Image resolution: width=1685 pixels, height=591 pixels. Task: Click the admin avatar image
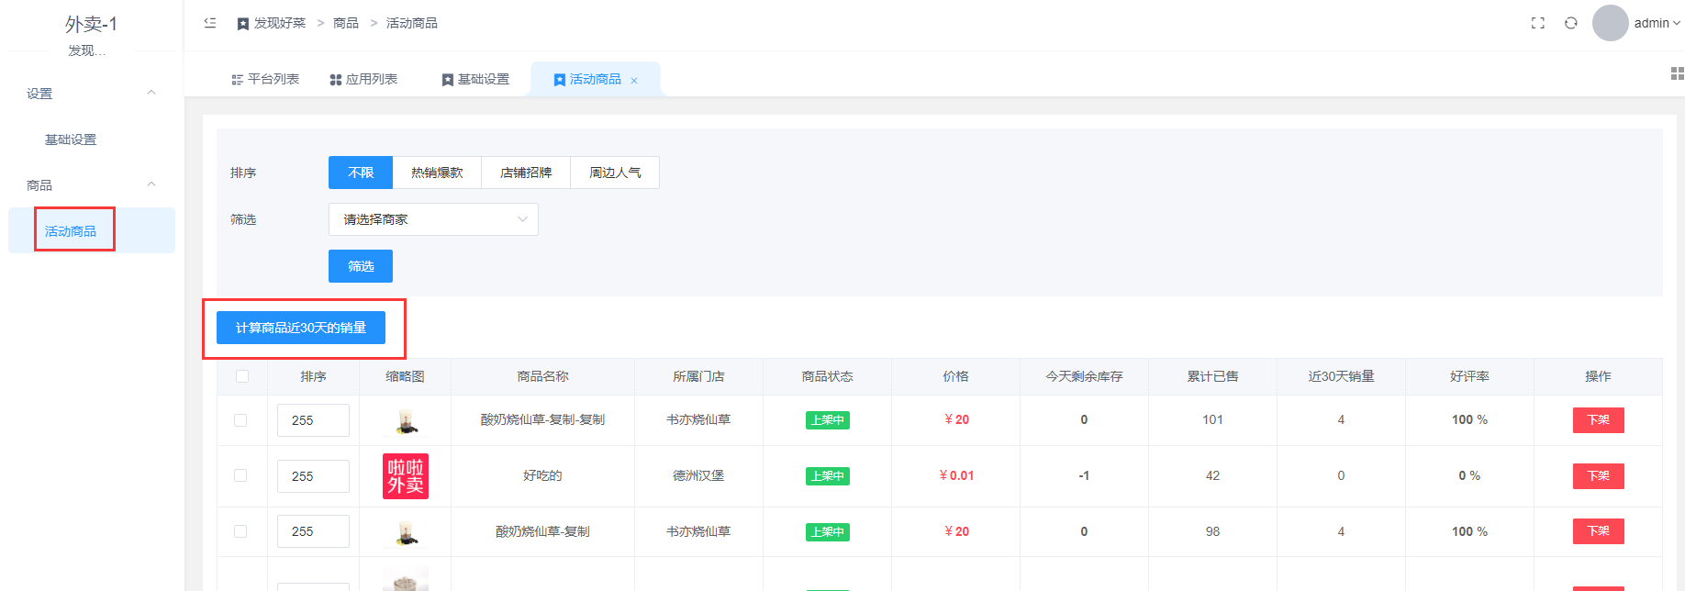pyautogui.click(x=1610, y=23)
